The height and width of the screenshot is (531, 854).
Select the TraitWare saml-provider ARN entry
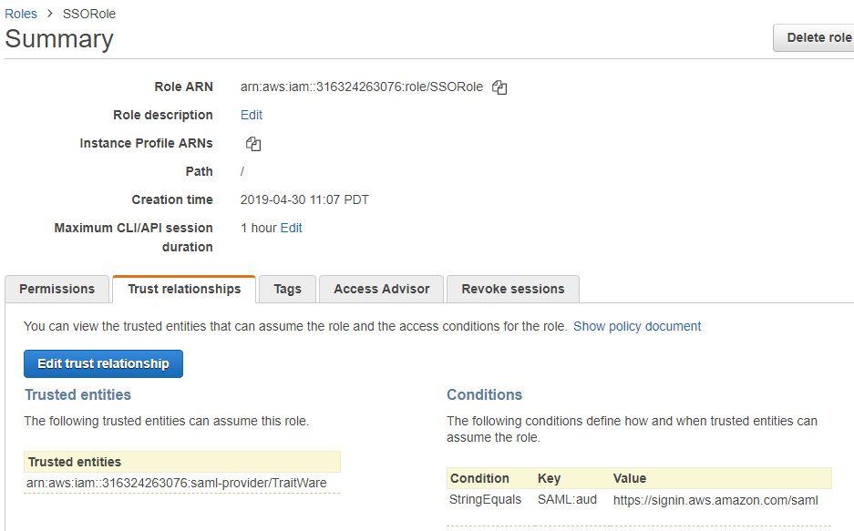point(177,483)
